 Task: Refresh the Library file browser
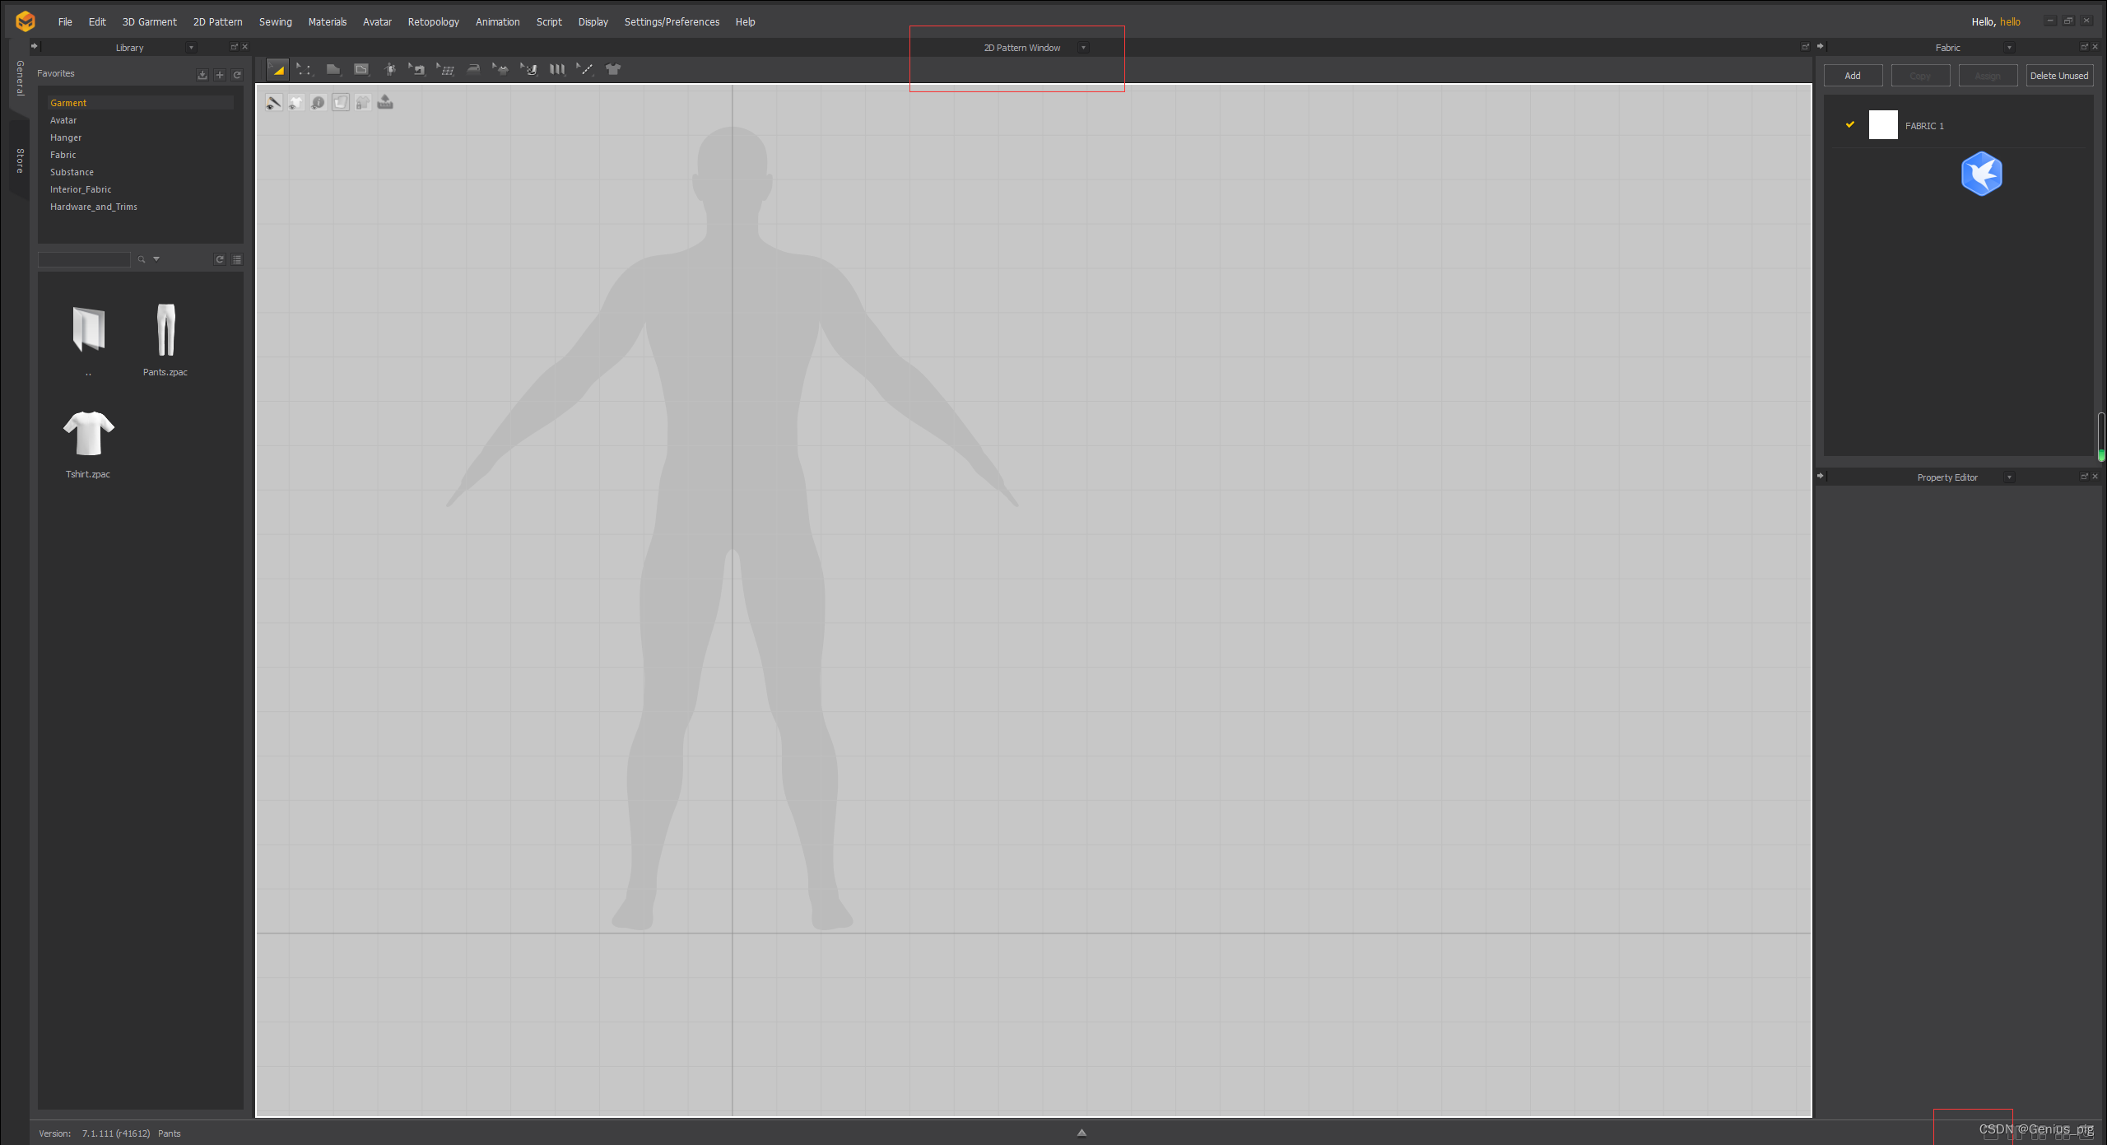220,259
